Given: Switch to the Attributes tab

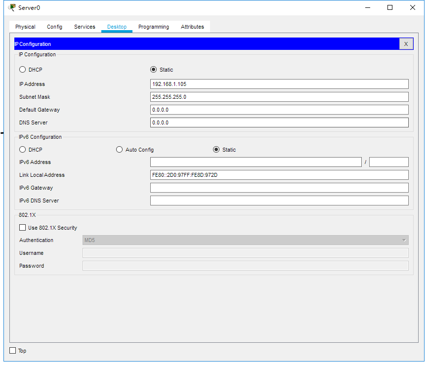Looking at the screenshot, I should (192, 27).
